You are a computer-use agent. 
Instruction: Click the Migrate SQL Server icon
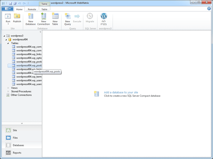[x=90, y=16]
